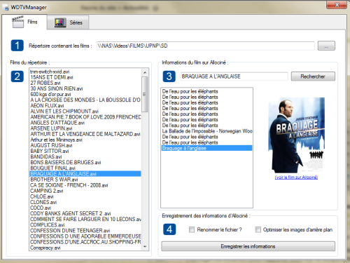Click the Braquage à l'anglaise poster thumbnail
350x263 pixels.
296,135
